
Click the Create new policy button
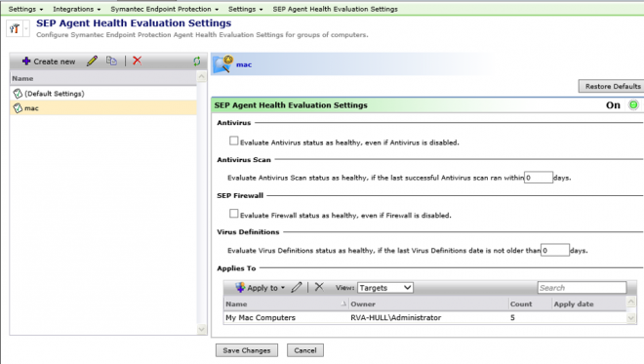click(x=49, y=61)
